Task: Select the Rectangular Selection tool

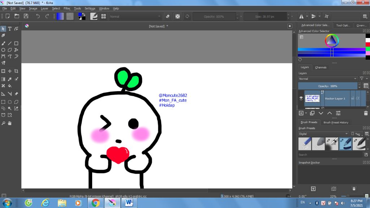Action: (3, 102)
